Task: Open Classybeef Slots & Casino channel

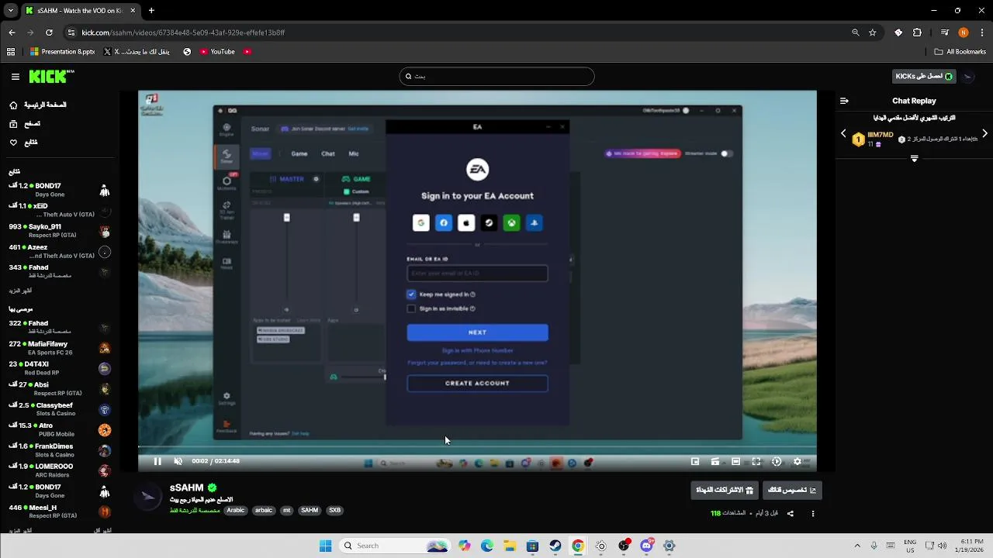Action: (x=59, y=409)
